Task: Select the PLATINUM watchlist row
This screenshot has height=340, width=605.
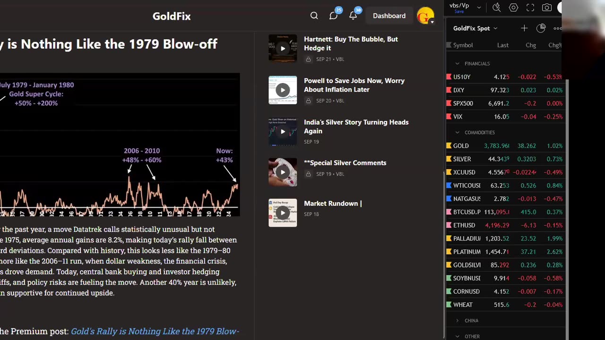Action: pos(505,252)
